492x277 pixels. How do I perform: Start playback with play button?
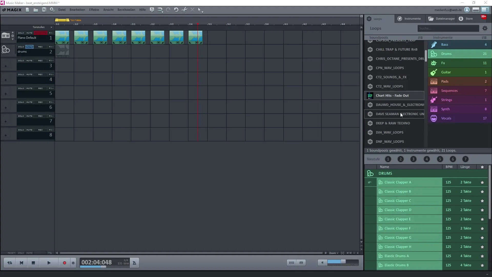pyautogui.click(x=49, y=263)
